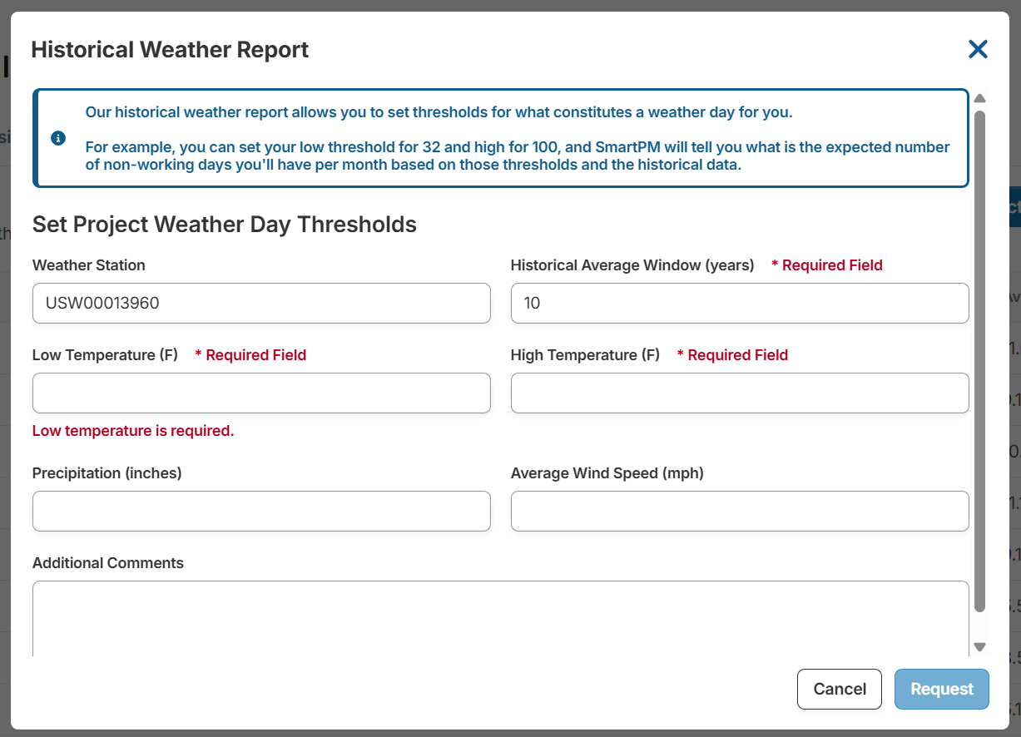
Task: Click the Historical Average Window (years) label
Action: tap(632, 265)
